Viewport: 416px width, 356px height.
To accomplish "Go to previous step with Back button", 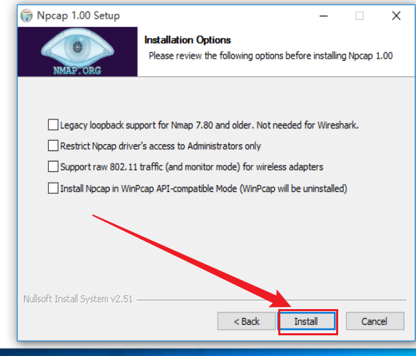I will point(246,322).
